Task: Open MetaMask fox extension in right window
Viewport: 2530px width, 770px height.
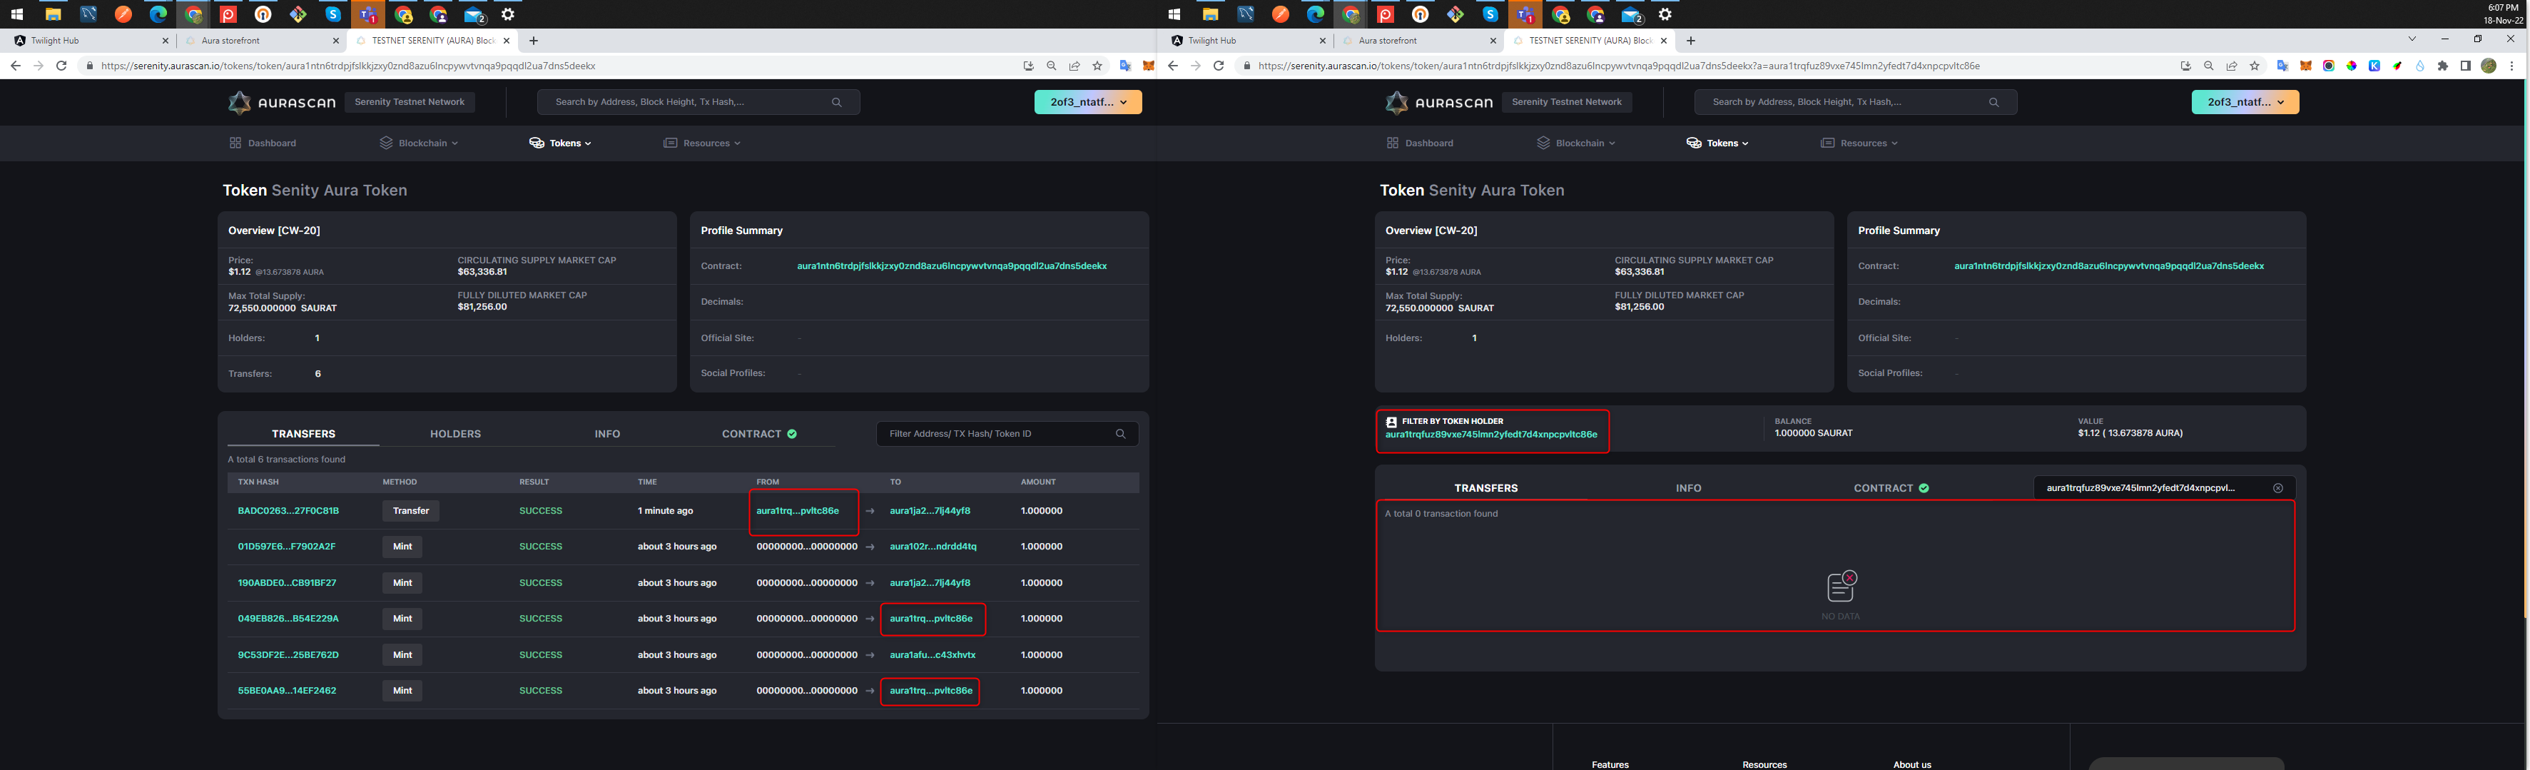Action: 2306,66
